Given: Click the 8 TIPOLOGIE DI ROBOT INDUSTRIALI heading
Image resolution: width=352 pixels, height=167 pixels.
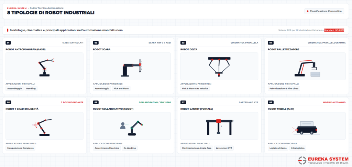Looking at the screenshot, I should pyautogui.click(x=51, y=13).
